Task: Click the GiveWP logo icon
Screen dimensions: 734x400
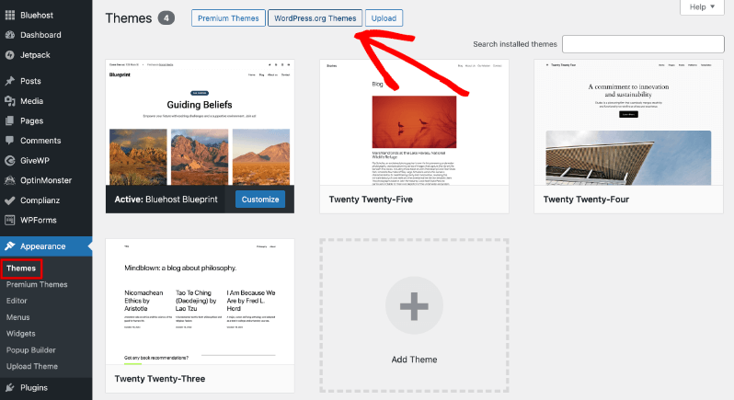Action: [10, 161]
